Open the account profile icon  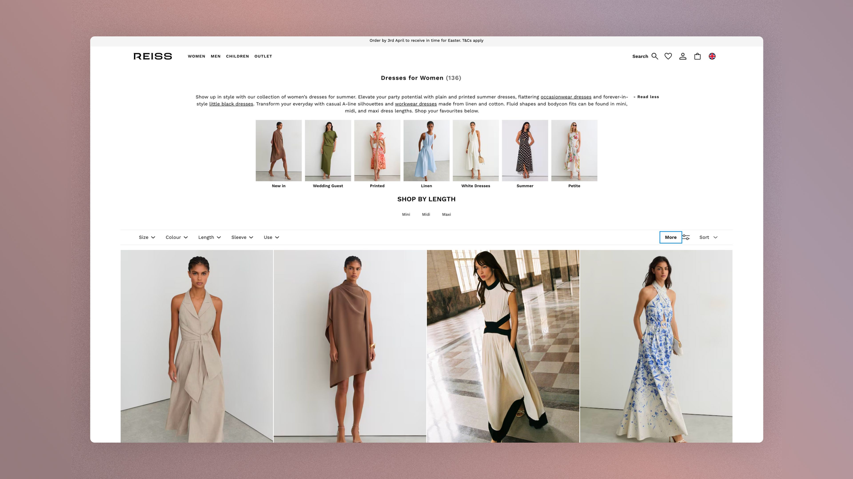683,56
